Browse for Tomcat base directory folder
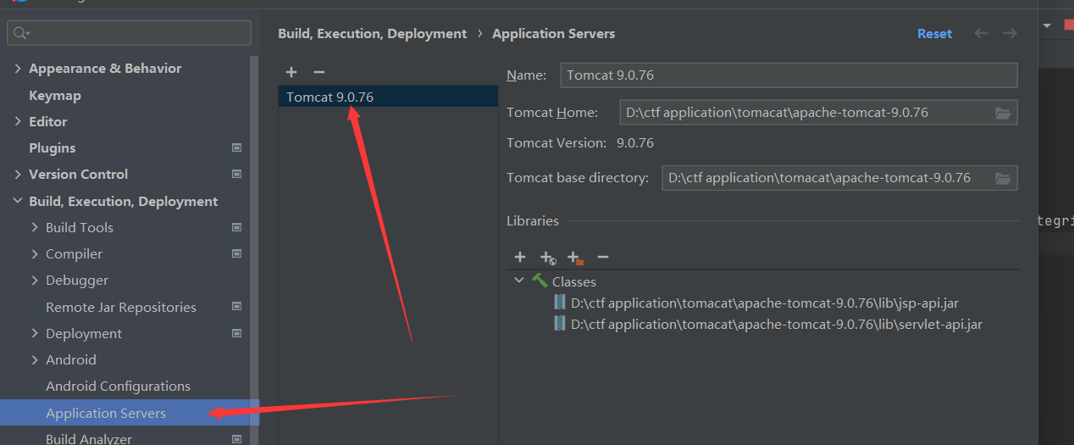Viewport: 1074px width, 445px height. (1003, 178)
